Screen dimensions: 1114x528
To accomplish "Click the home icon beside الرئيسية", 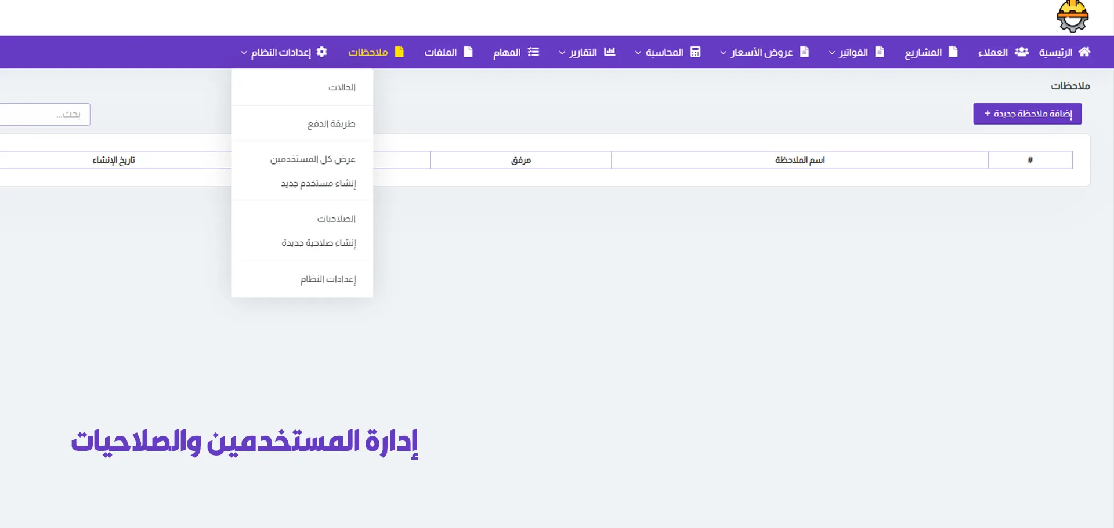I will [x=1084, y=52].
